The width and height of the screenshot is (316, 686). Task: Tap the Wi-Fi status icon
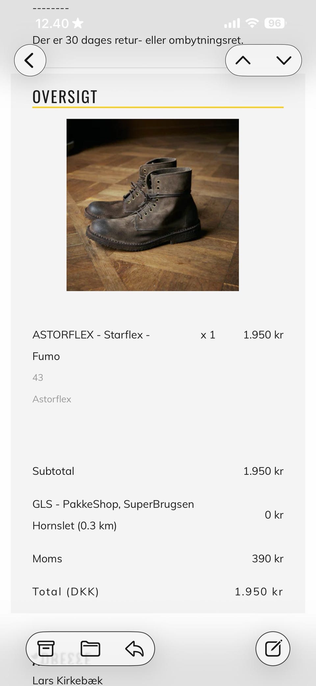252,23
